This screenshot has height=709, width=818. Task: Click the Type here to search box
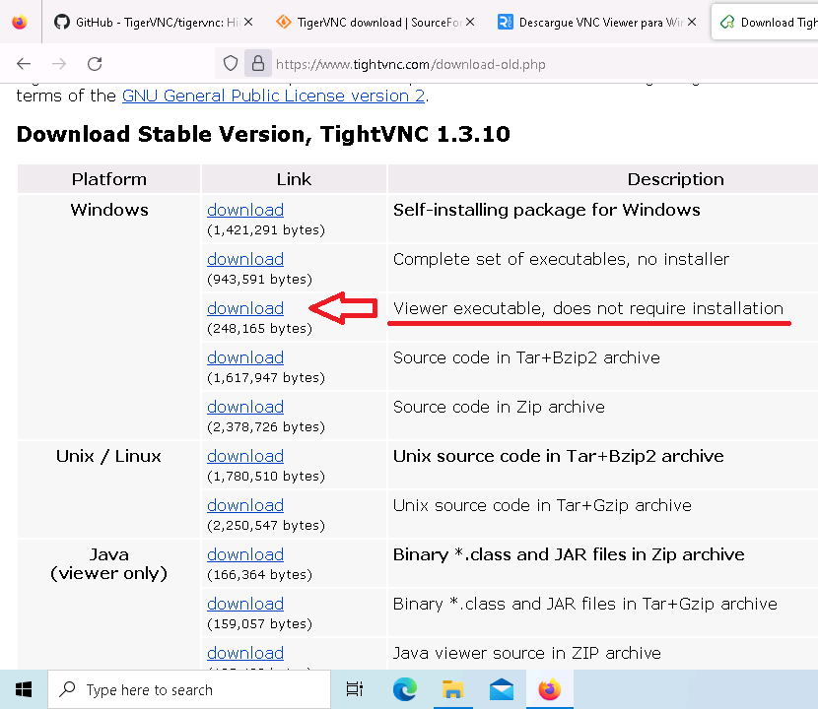(x=189, y=689)
